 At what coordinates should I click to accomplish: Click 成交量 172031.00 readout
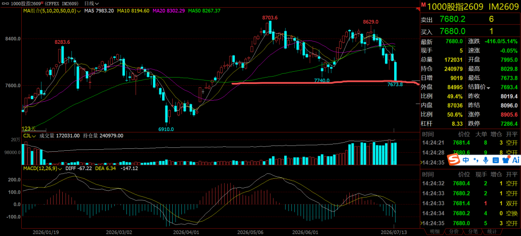pos(59,136)
